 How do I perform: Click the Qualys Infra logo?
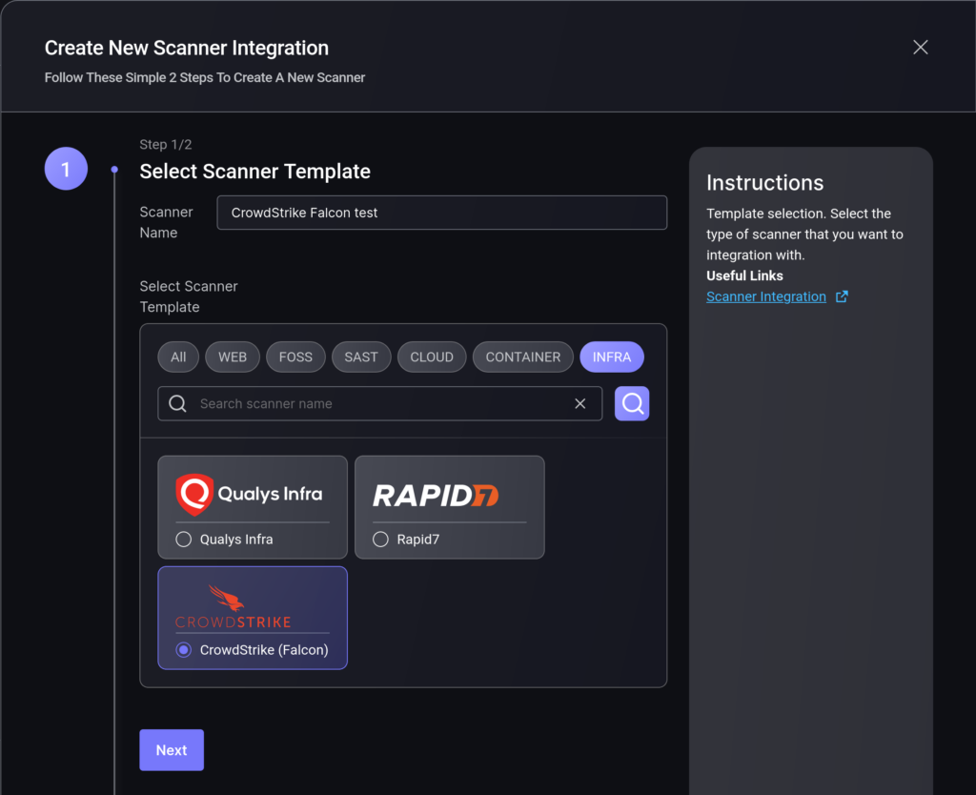click(249, 495)
